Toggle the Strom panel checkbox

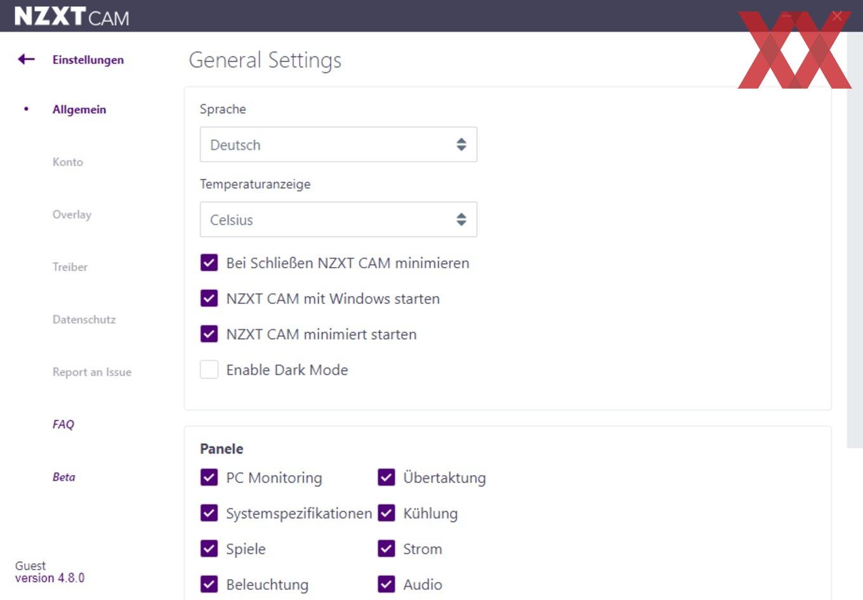coord(386,548)
